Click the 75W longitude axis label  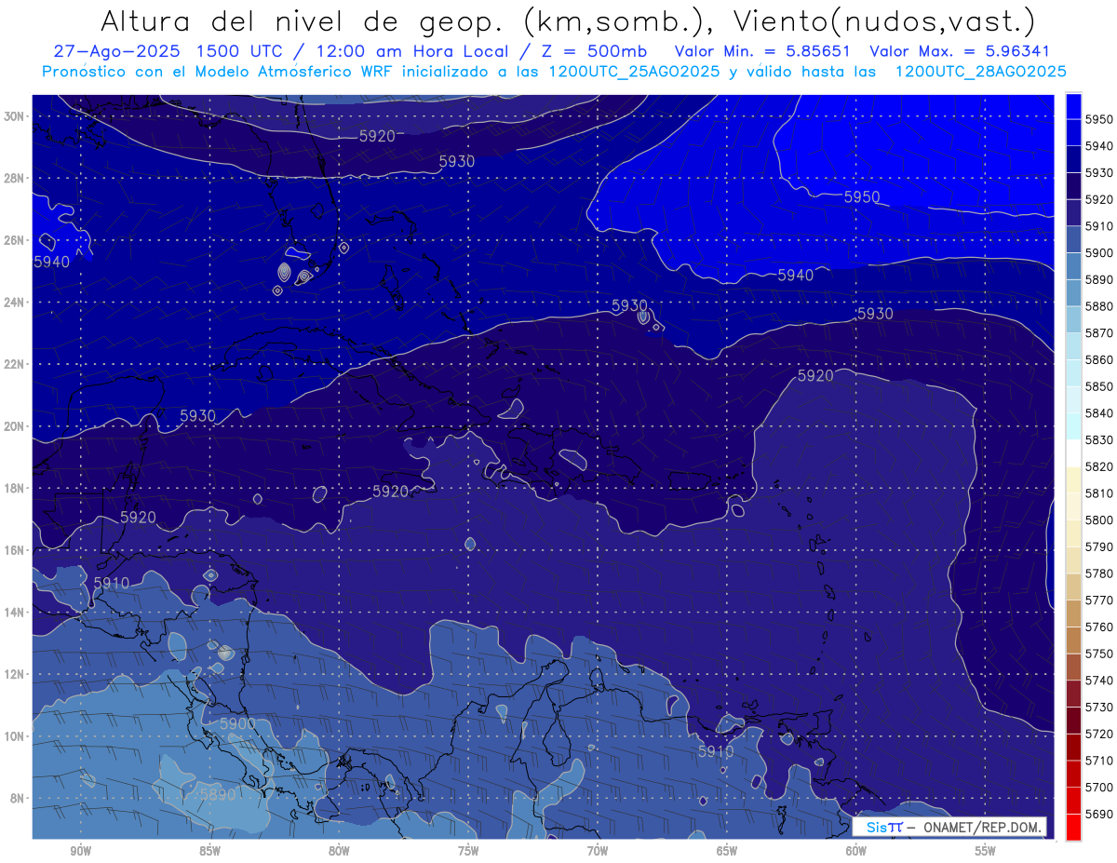tap(468, 851)
